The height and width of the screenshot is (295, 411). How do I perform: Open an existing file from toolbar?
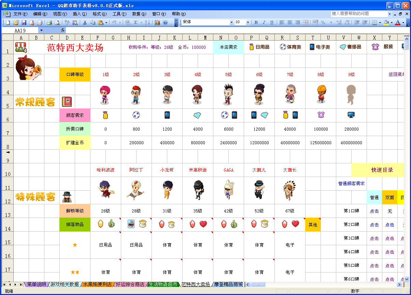pyautogui.click(x=16, y=23)
